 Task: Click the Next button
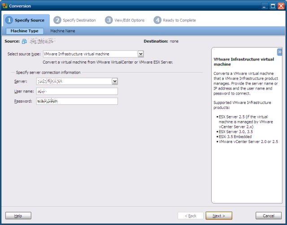click(219, 216)
